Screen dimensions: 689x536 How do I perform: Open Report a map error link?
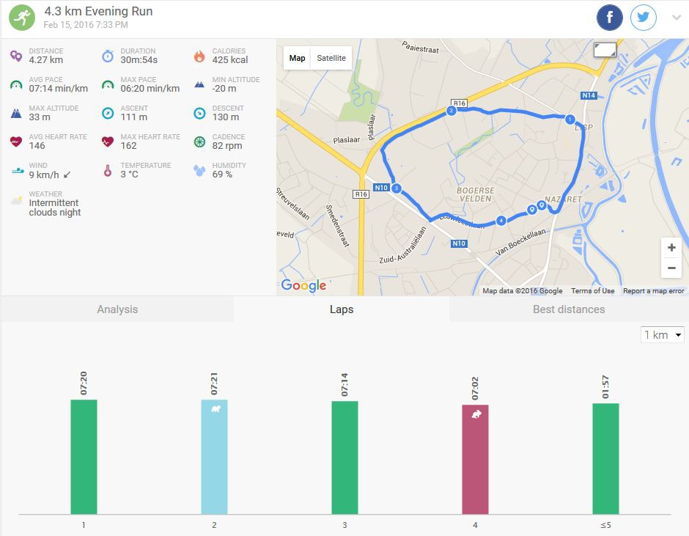653,291
